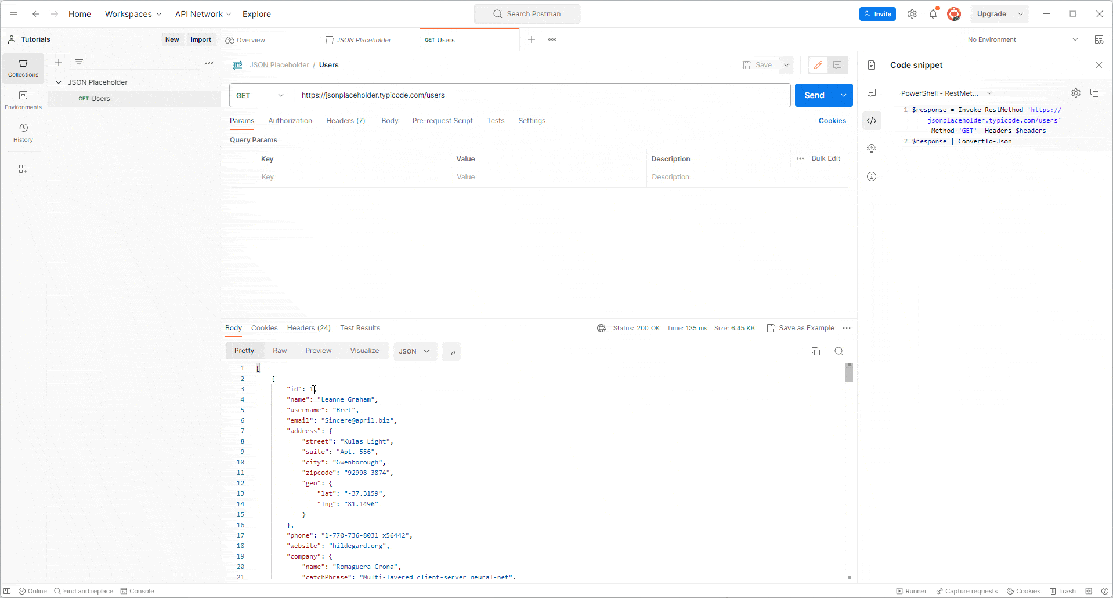This screenshot has height=598, width=1113.
Task: Click the New button
Action: [x=172, y=39]
